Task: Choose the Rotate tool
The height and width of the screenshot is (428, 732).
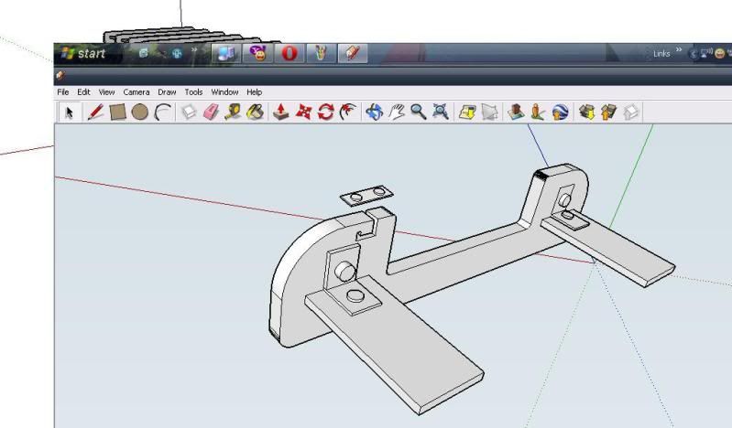Action: pos(326,112)
